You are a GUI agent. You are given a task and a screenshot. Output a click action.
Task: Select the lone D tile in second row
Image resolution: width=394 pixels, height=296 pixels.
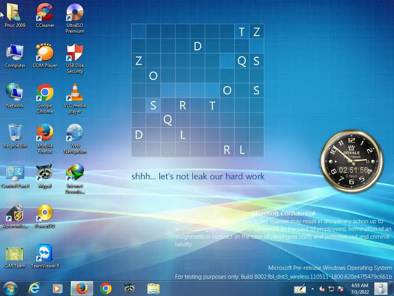point(198,46)
